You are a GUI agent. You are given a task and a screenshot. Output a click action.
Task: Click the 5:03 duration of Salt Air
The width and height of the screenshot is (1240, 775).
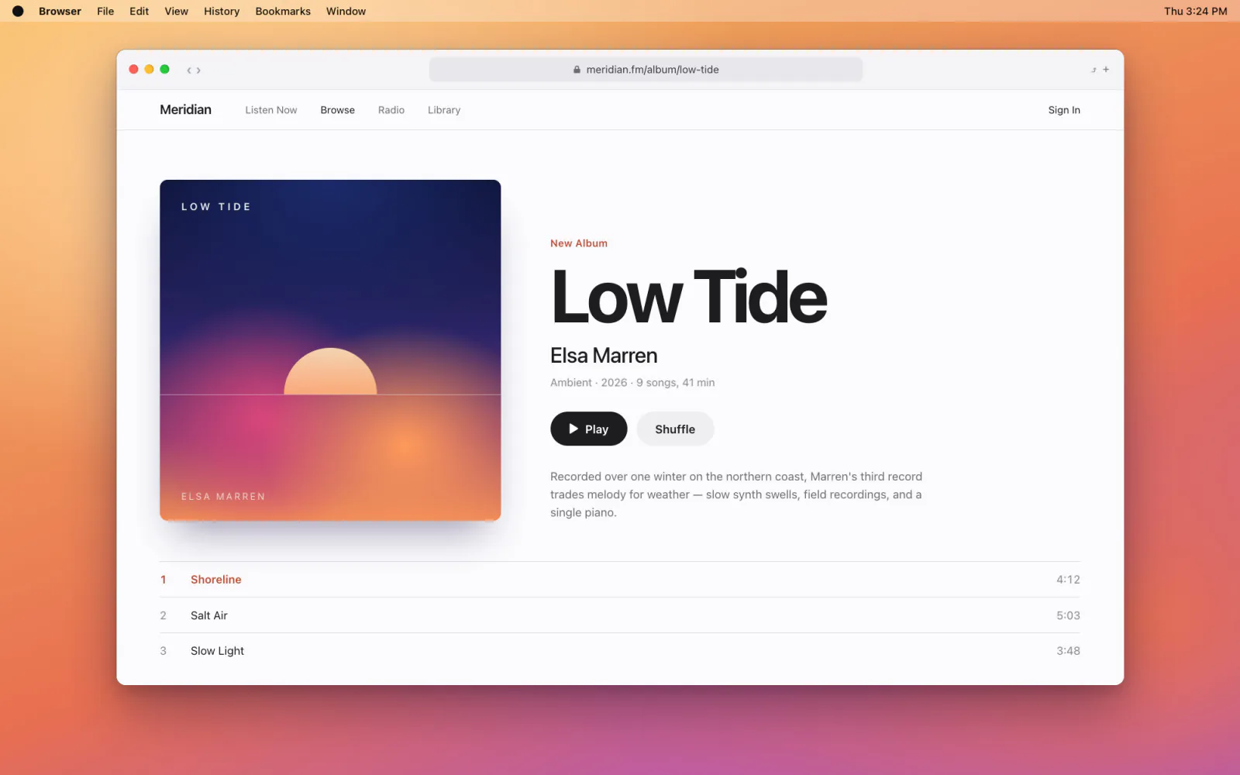tap(1068, 615)
